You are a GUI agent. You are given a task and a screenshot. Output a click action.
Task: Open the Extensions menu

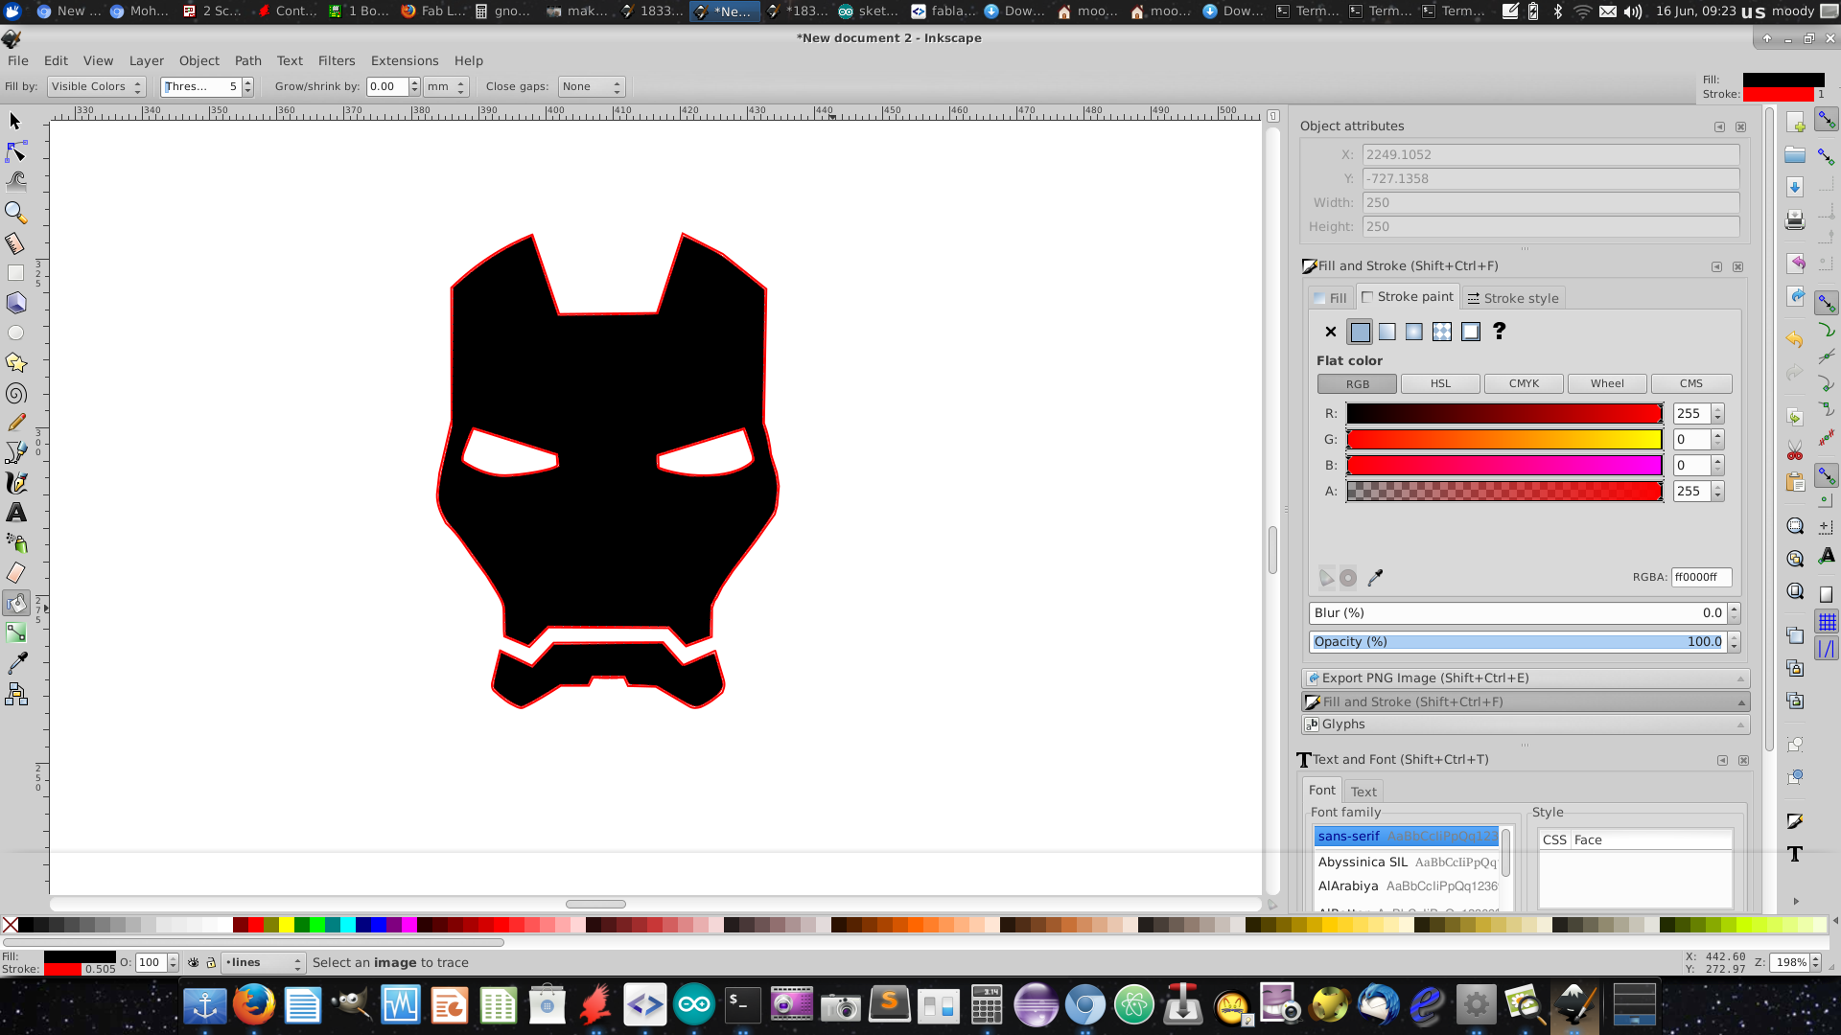(x=405, y=60)
